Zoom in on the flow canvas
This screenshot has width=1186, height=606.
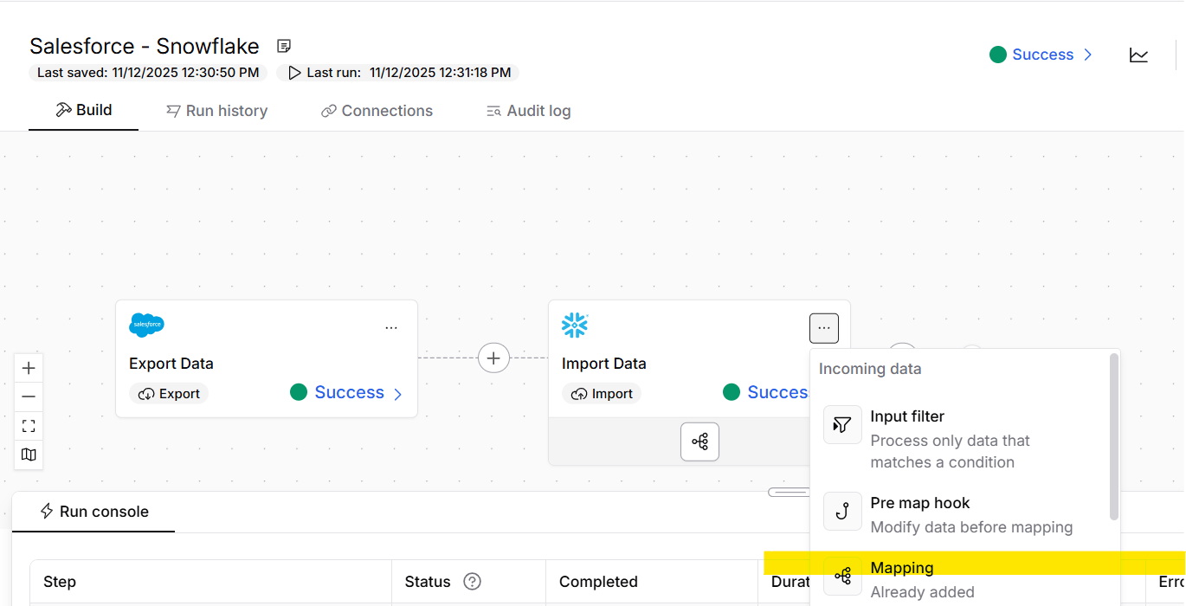(x=29, y=368)
